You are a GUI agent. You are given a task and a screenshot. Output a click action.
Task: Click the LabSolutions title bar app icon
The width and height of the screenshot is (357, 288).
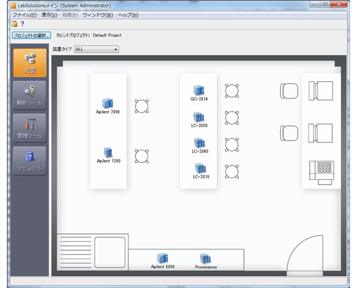click(x=13, y=6)
